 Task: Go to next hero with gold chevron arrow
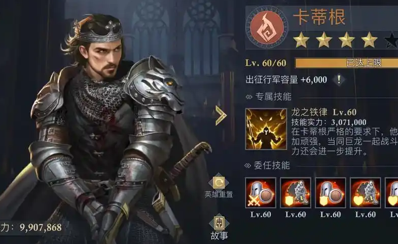click(x=221, y=115)
